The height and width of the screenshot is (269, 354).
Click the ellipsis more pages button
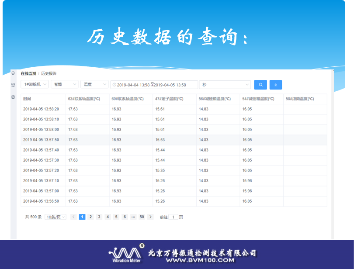click(x=133, y=217)
